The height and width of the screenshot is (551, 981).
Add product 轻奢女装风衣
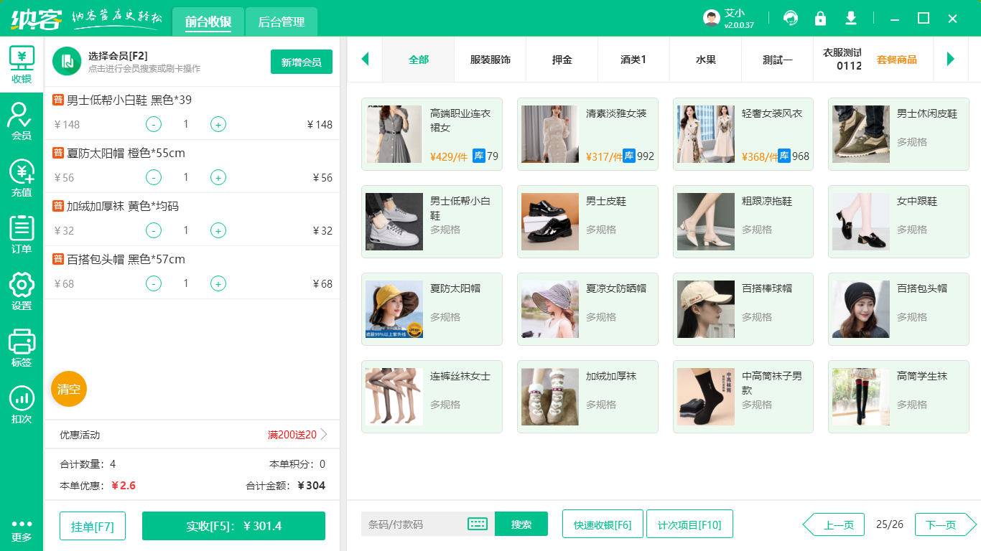point(743,134)
